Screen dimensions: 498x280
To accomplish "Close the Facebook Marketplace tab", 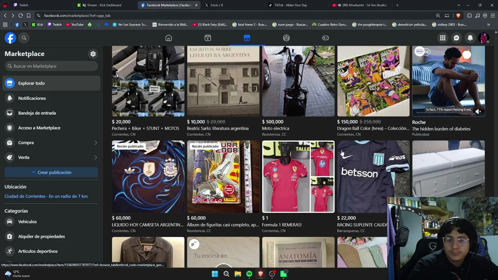I will coord(196,5).
